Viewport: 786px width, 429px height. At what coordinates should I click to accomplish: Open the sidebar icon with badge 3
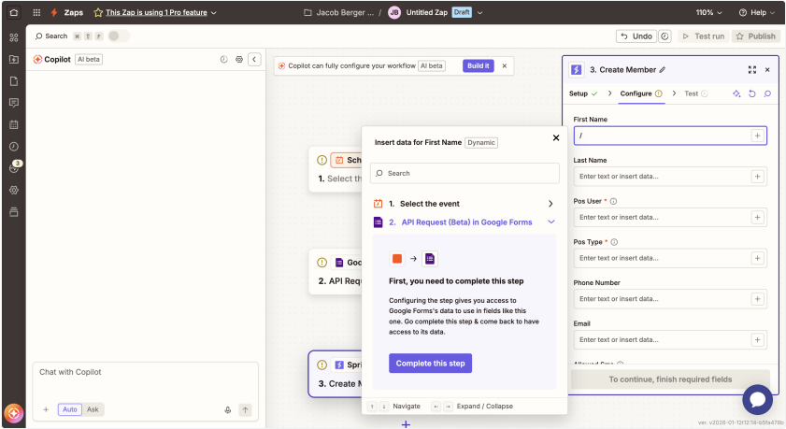[15, 167]
